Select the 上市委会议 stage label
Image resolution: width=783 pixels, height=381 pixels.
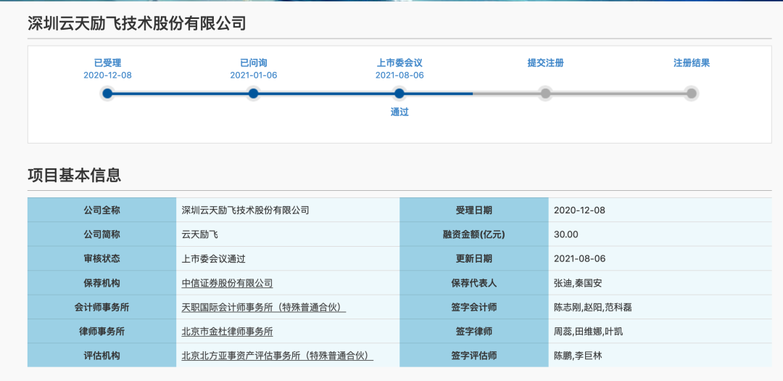[x=399, y=63]
